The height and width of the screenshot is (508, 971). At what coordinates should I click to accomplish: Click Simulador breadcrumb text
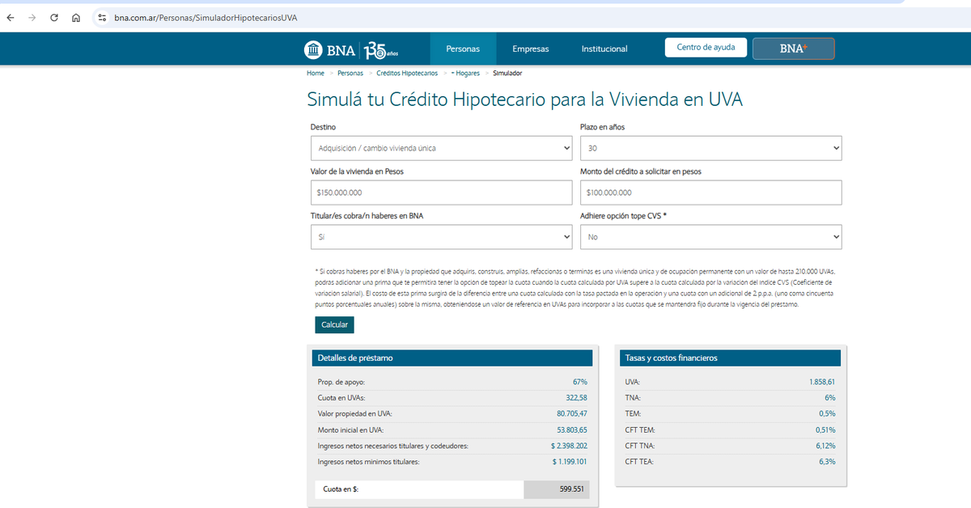[x=507, y=73]
